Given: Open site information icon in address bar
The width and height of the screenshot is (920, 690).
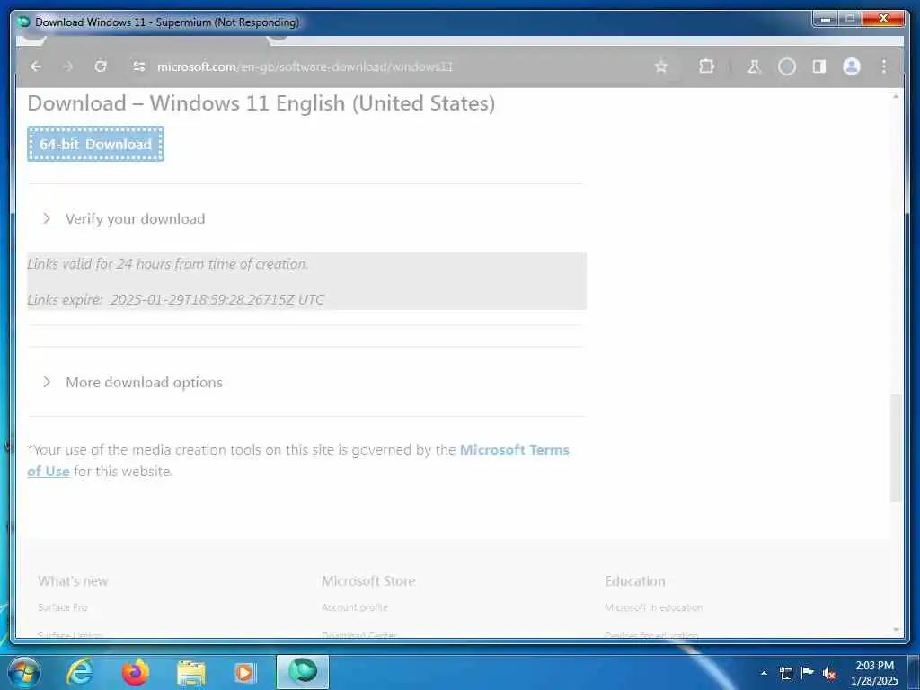Looking at the screenshot, I should (x=139, y=66).
